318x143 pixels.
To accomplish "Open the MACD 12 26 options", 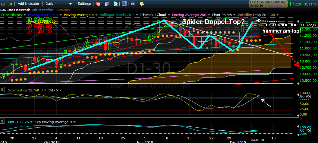I will coord(31,122).
